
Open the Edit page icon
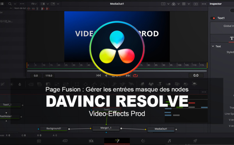pos(91,141)
